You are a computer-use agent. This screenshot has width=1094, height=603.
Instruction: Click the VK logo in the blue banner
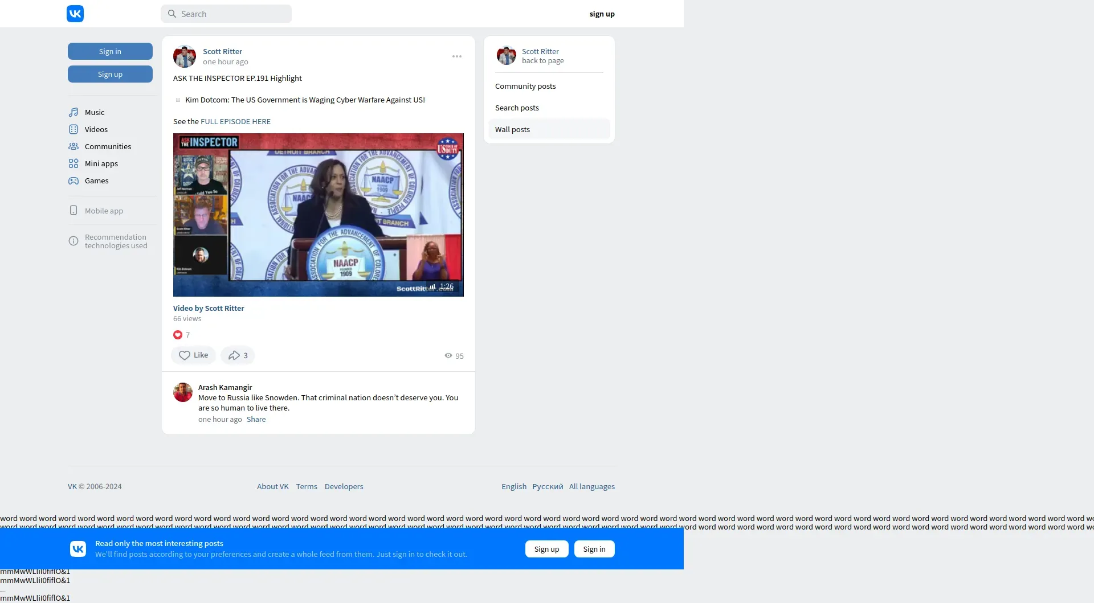tap(78, 548)
